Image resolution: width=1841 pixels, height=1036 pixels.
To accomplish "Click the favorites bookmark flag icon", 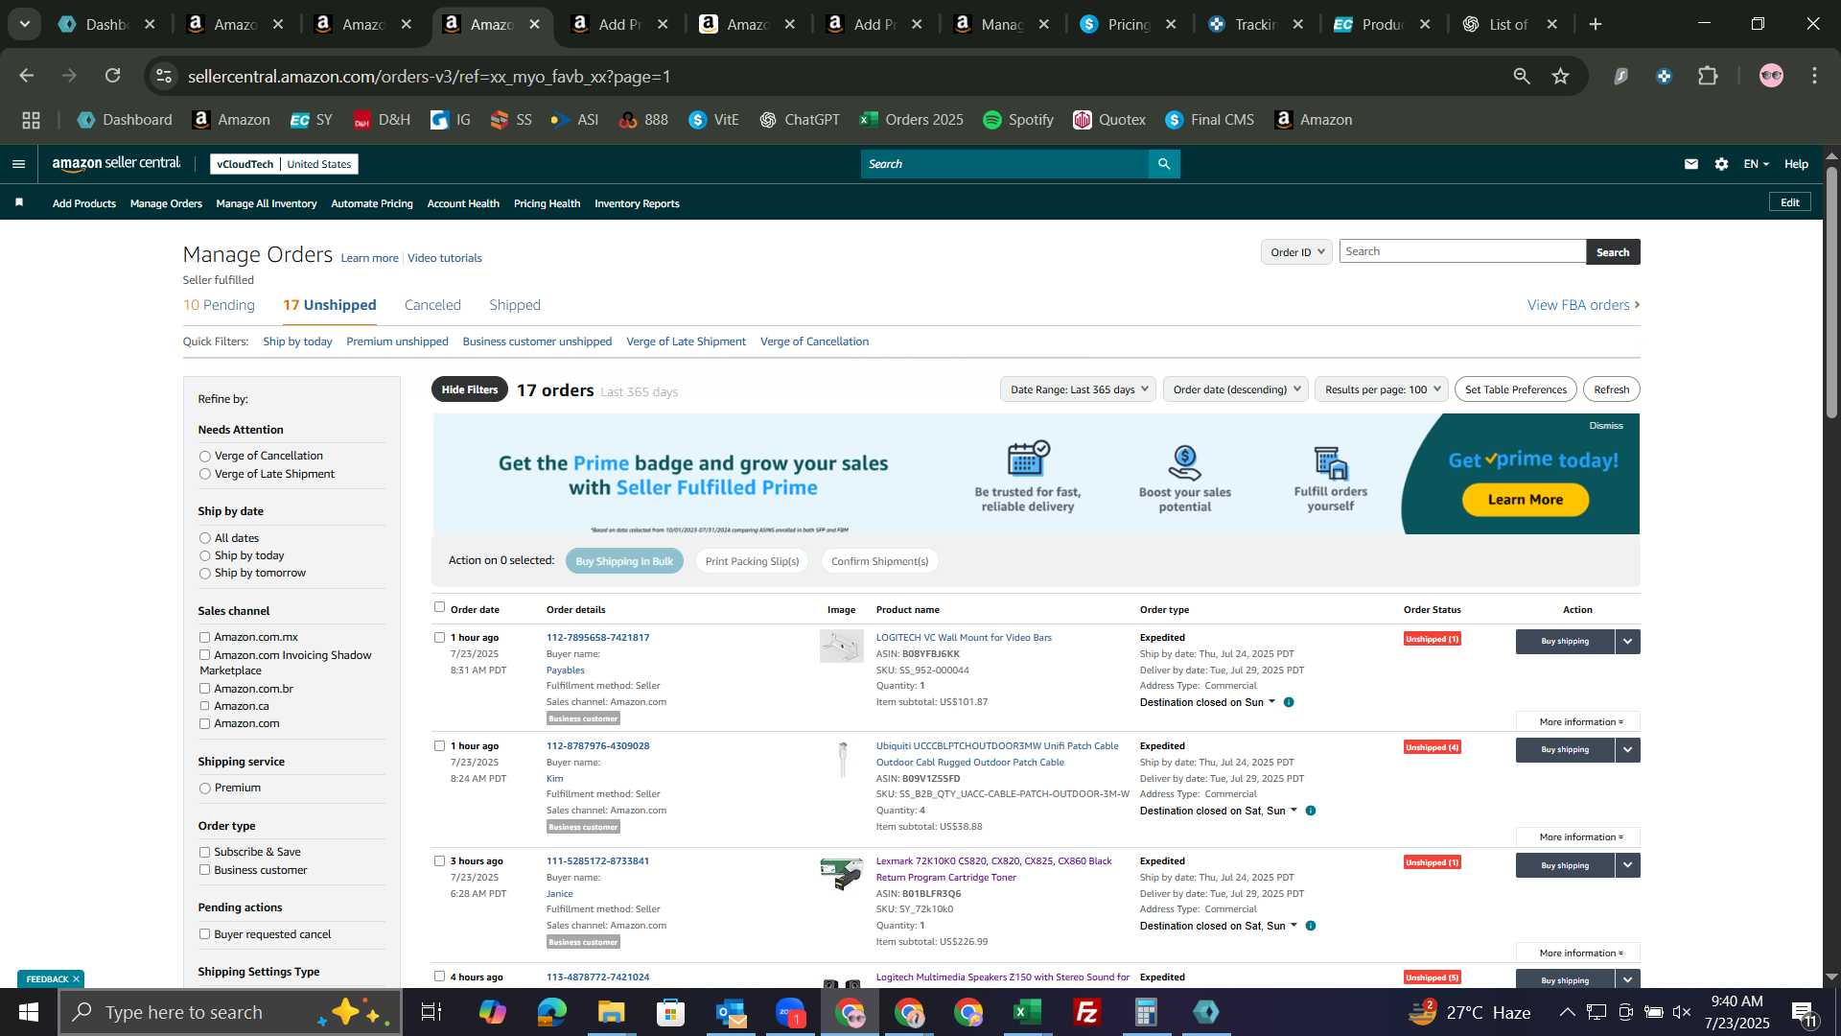I will 19,202.
